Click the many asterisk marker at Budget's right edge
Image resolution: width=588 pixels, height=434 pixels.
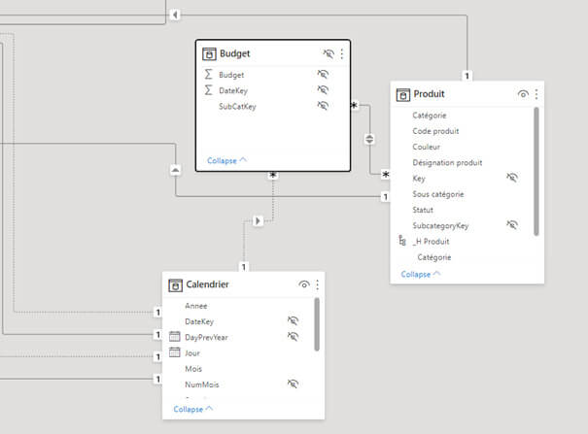[x=354, y=105]
